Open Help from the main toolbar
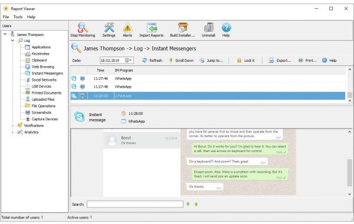This screenshot has width=354, height=224. click(226, 30)
